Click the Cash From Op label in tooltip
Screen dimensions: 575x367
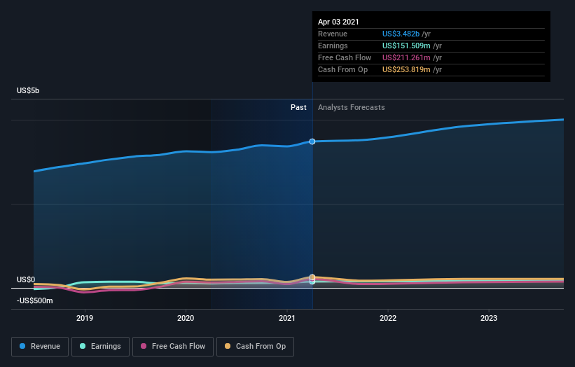(x=343, y=69)
